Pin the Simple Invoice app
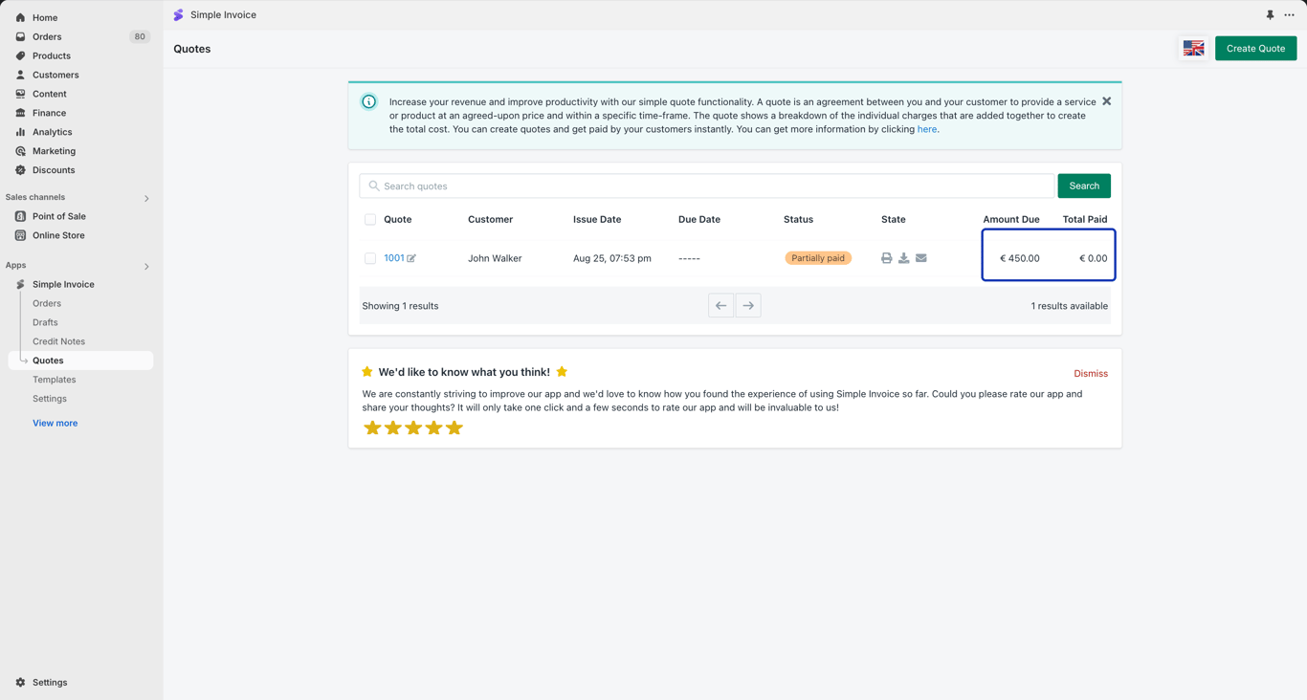The width and height of the screenshot is (1307, 700). point(1270,15)
